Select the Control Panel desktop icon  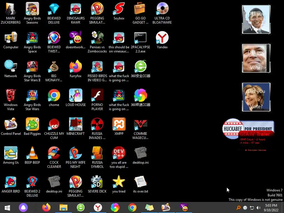[x=11, y=126]
